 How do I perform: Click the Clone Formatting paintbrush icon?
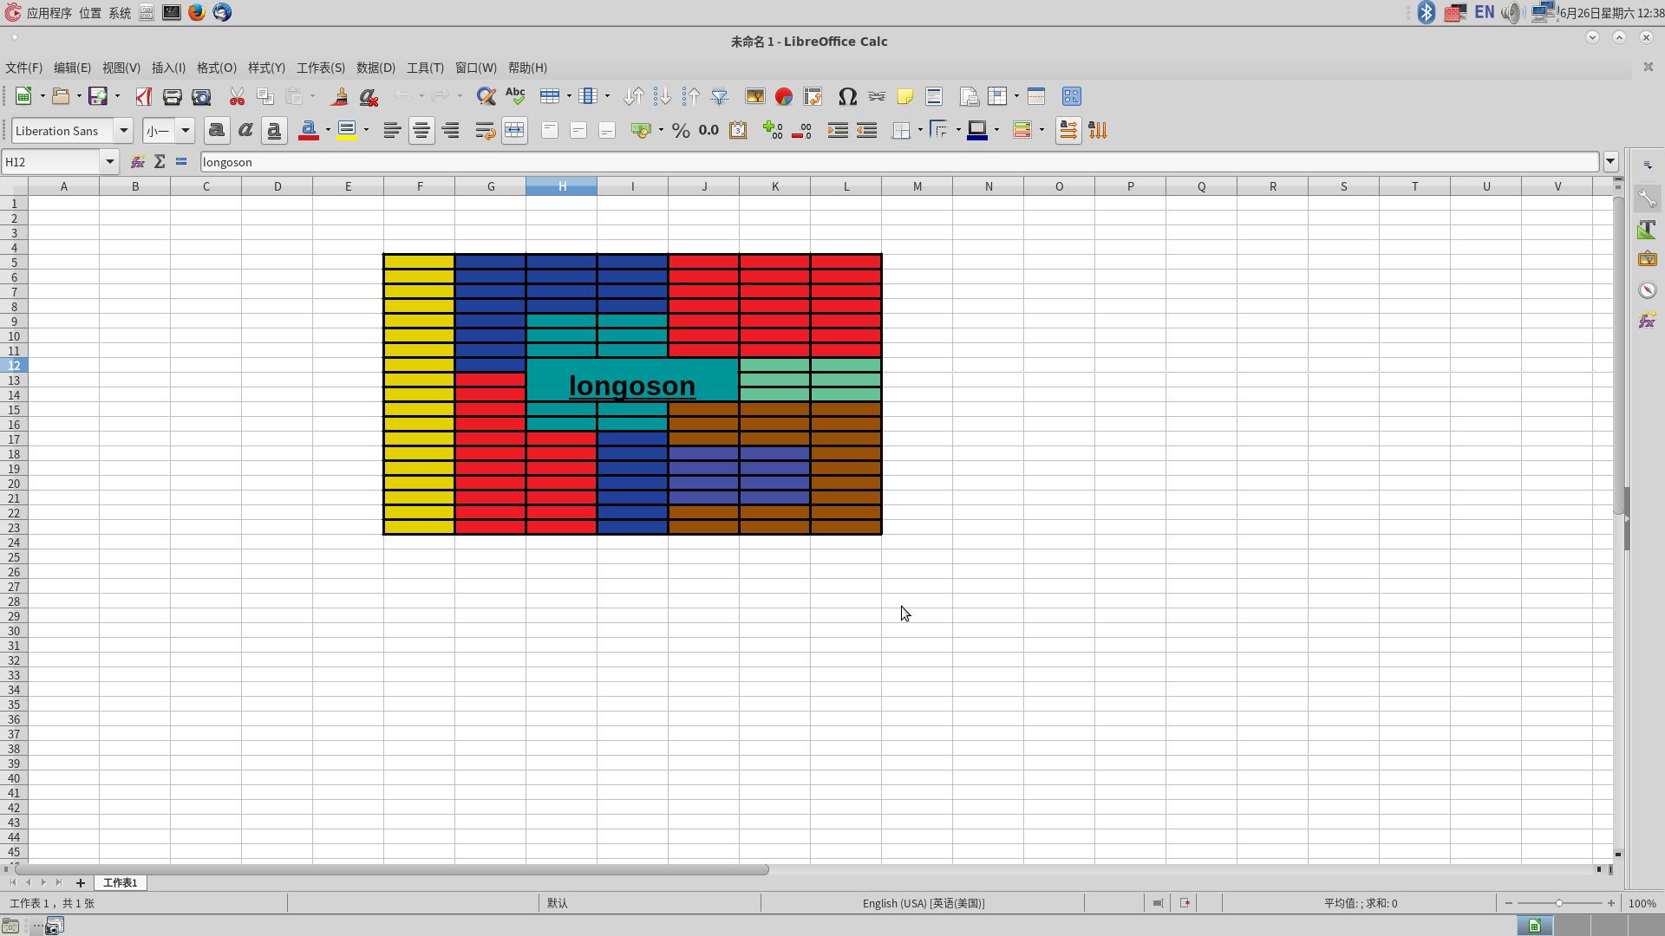(x=339, y=96)
